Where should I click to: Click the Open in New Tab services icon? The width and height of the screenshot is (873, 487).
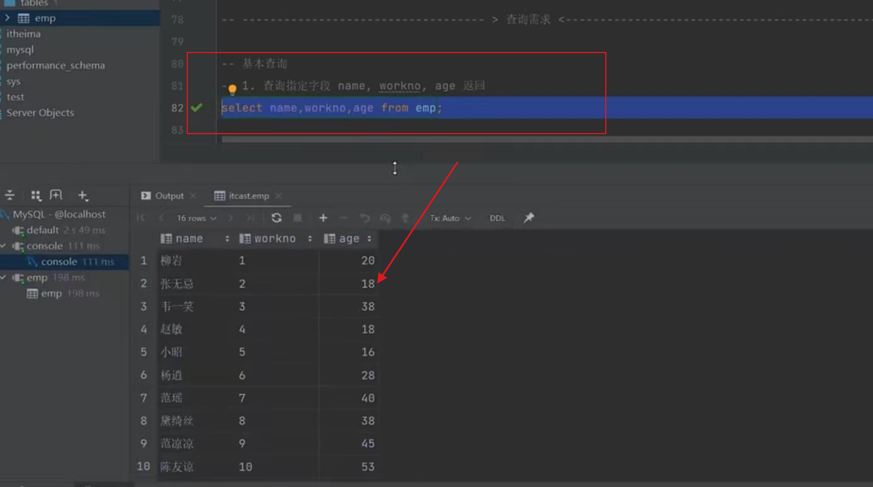(x=56, y=195)
